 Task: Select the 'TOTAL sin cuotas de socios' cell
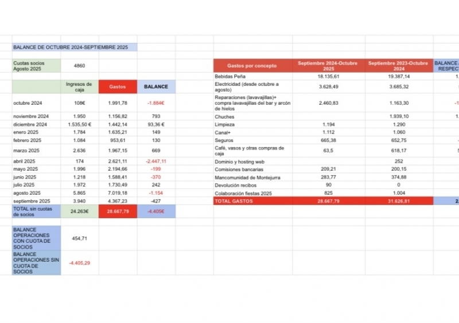click(36, 211)
